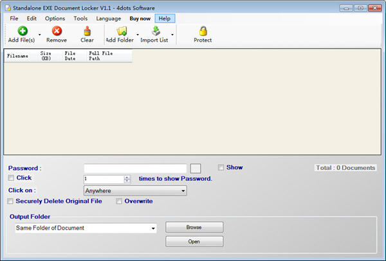This screenshot has height=261, width=386.
Task: Click the green Add File(s) icon
Action: click(23, 31)
